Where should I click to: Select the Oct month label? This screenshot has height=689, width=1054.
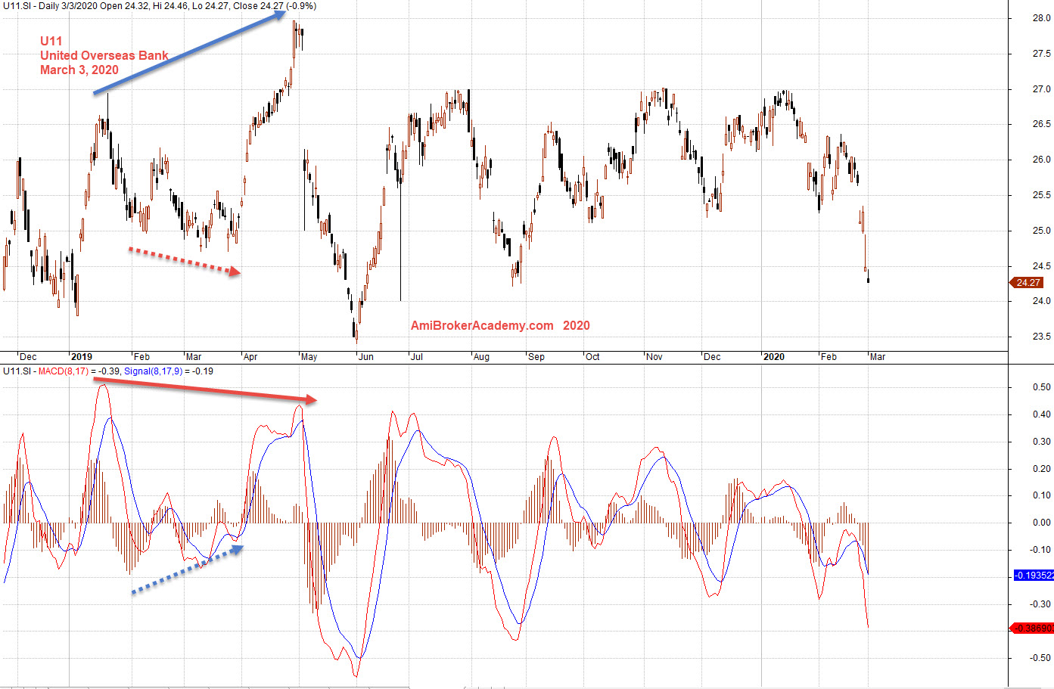pos(592,357)
